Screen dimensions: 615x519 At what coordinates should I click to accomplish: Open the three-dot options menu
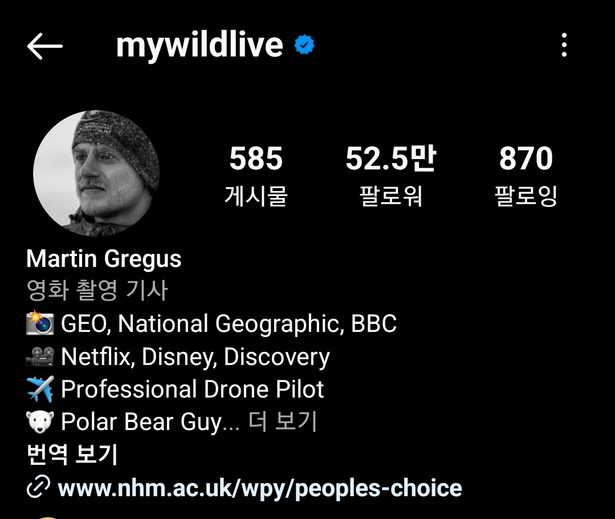point(564,45)
